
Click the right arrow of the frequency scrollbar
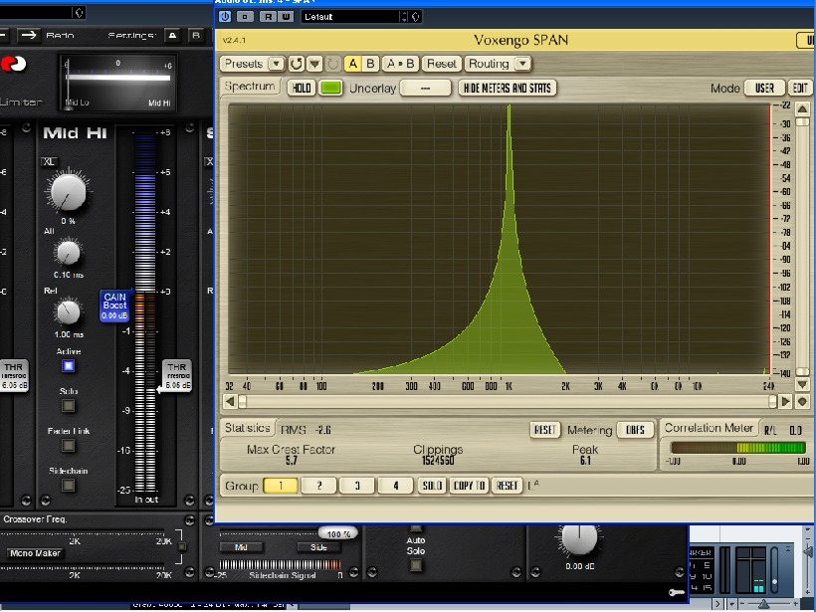click(786, 401)
